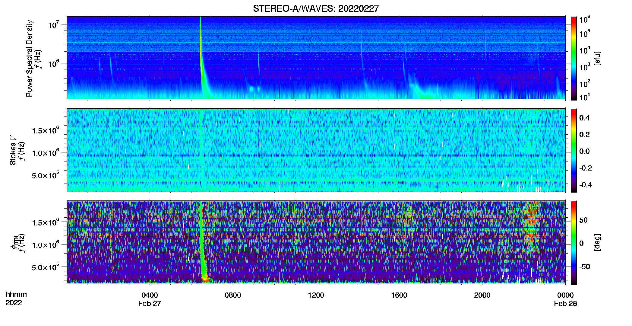Screen dimensions: 632x326
Task: Click the 1200 time tick label
Action: (x=316, y=295)
